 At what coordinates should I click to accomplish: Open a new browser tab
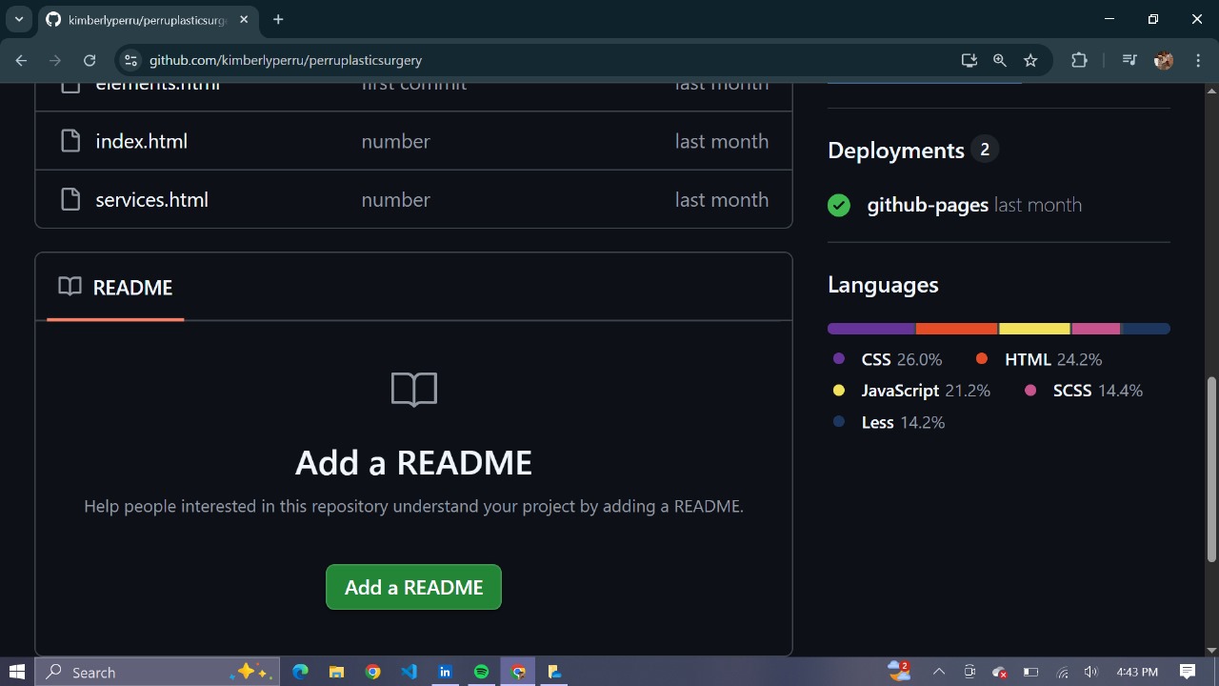tap(278, 19)
